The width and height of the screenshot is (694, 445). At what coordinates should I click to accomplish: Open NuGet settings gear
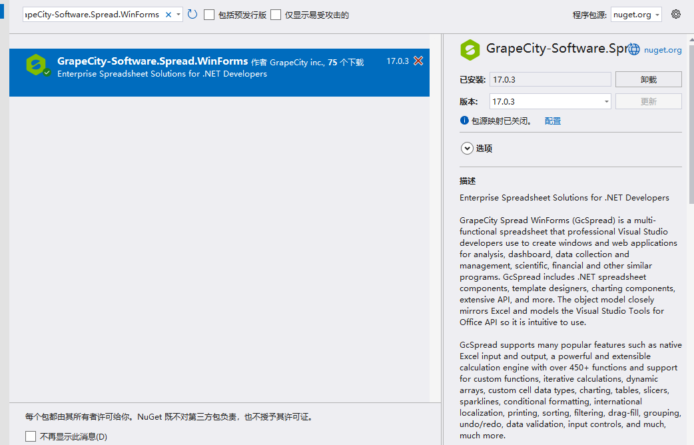(x=675, y=14)
